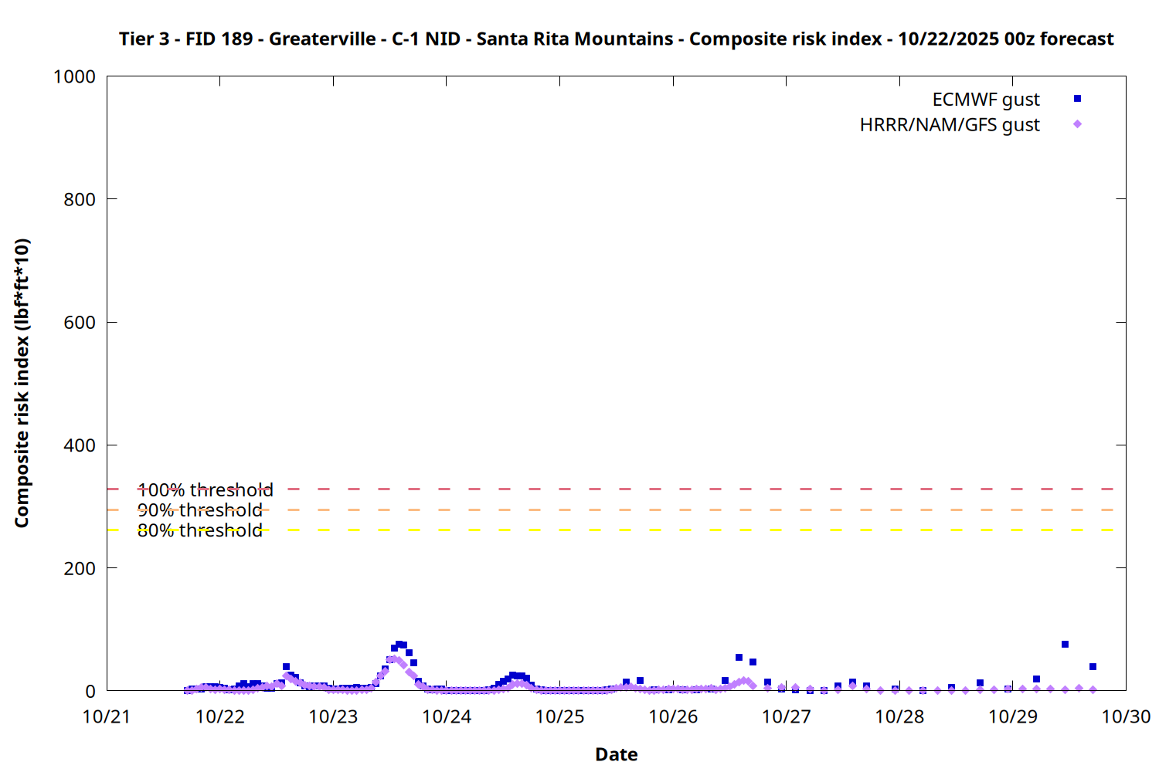Click the 1000 y-axis tick label
This screenshot has height=772, width=1159.
74,76
